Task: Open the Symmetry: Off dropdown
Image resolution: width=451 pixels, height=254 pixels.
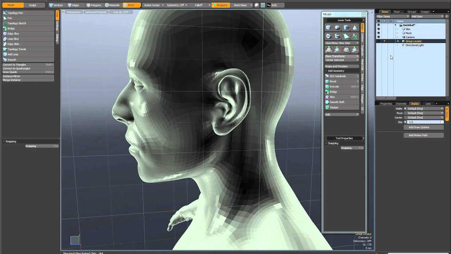Action: [x=177, y=5]
